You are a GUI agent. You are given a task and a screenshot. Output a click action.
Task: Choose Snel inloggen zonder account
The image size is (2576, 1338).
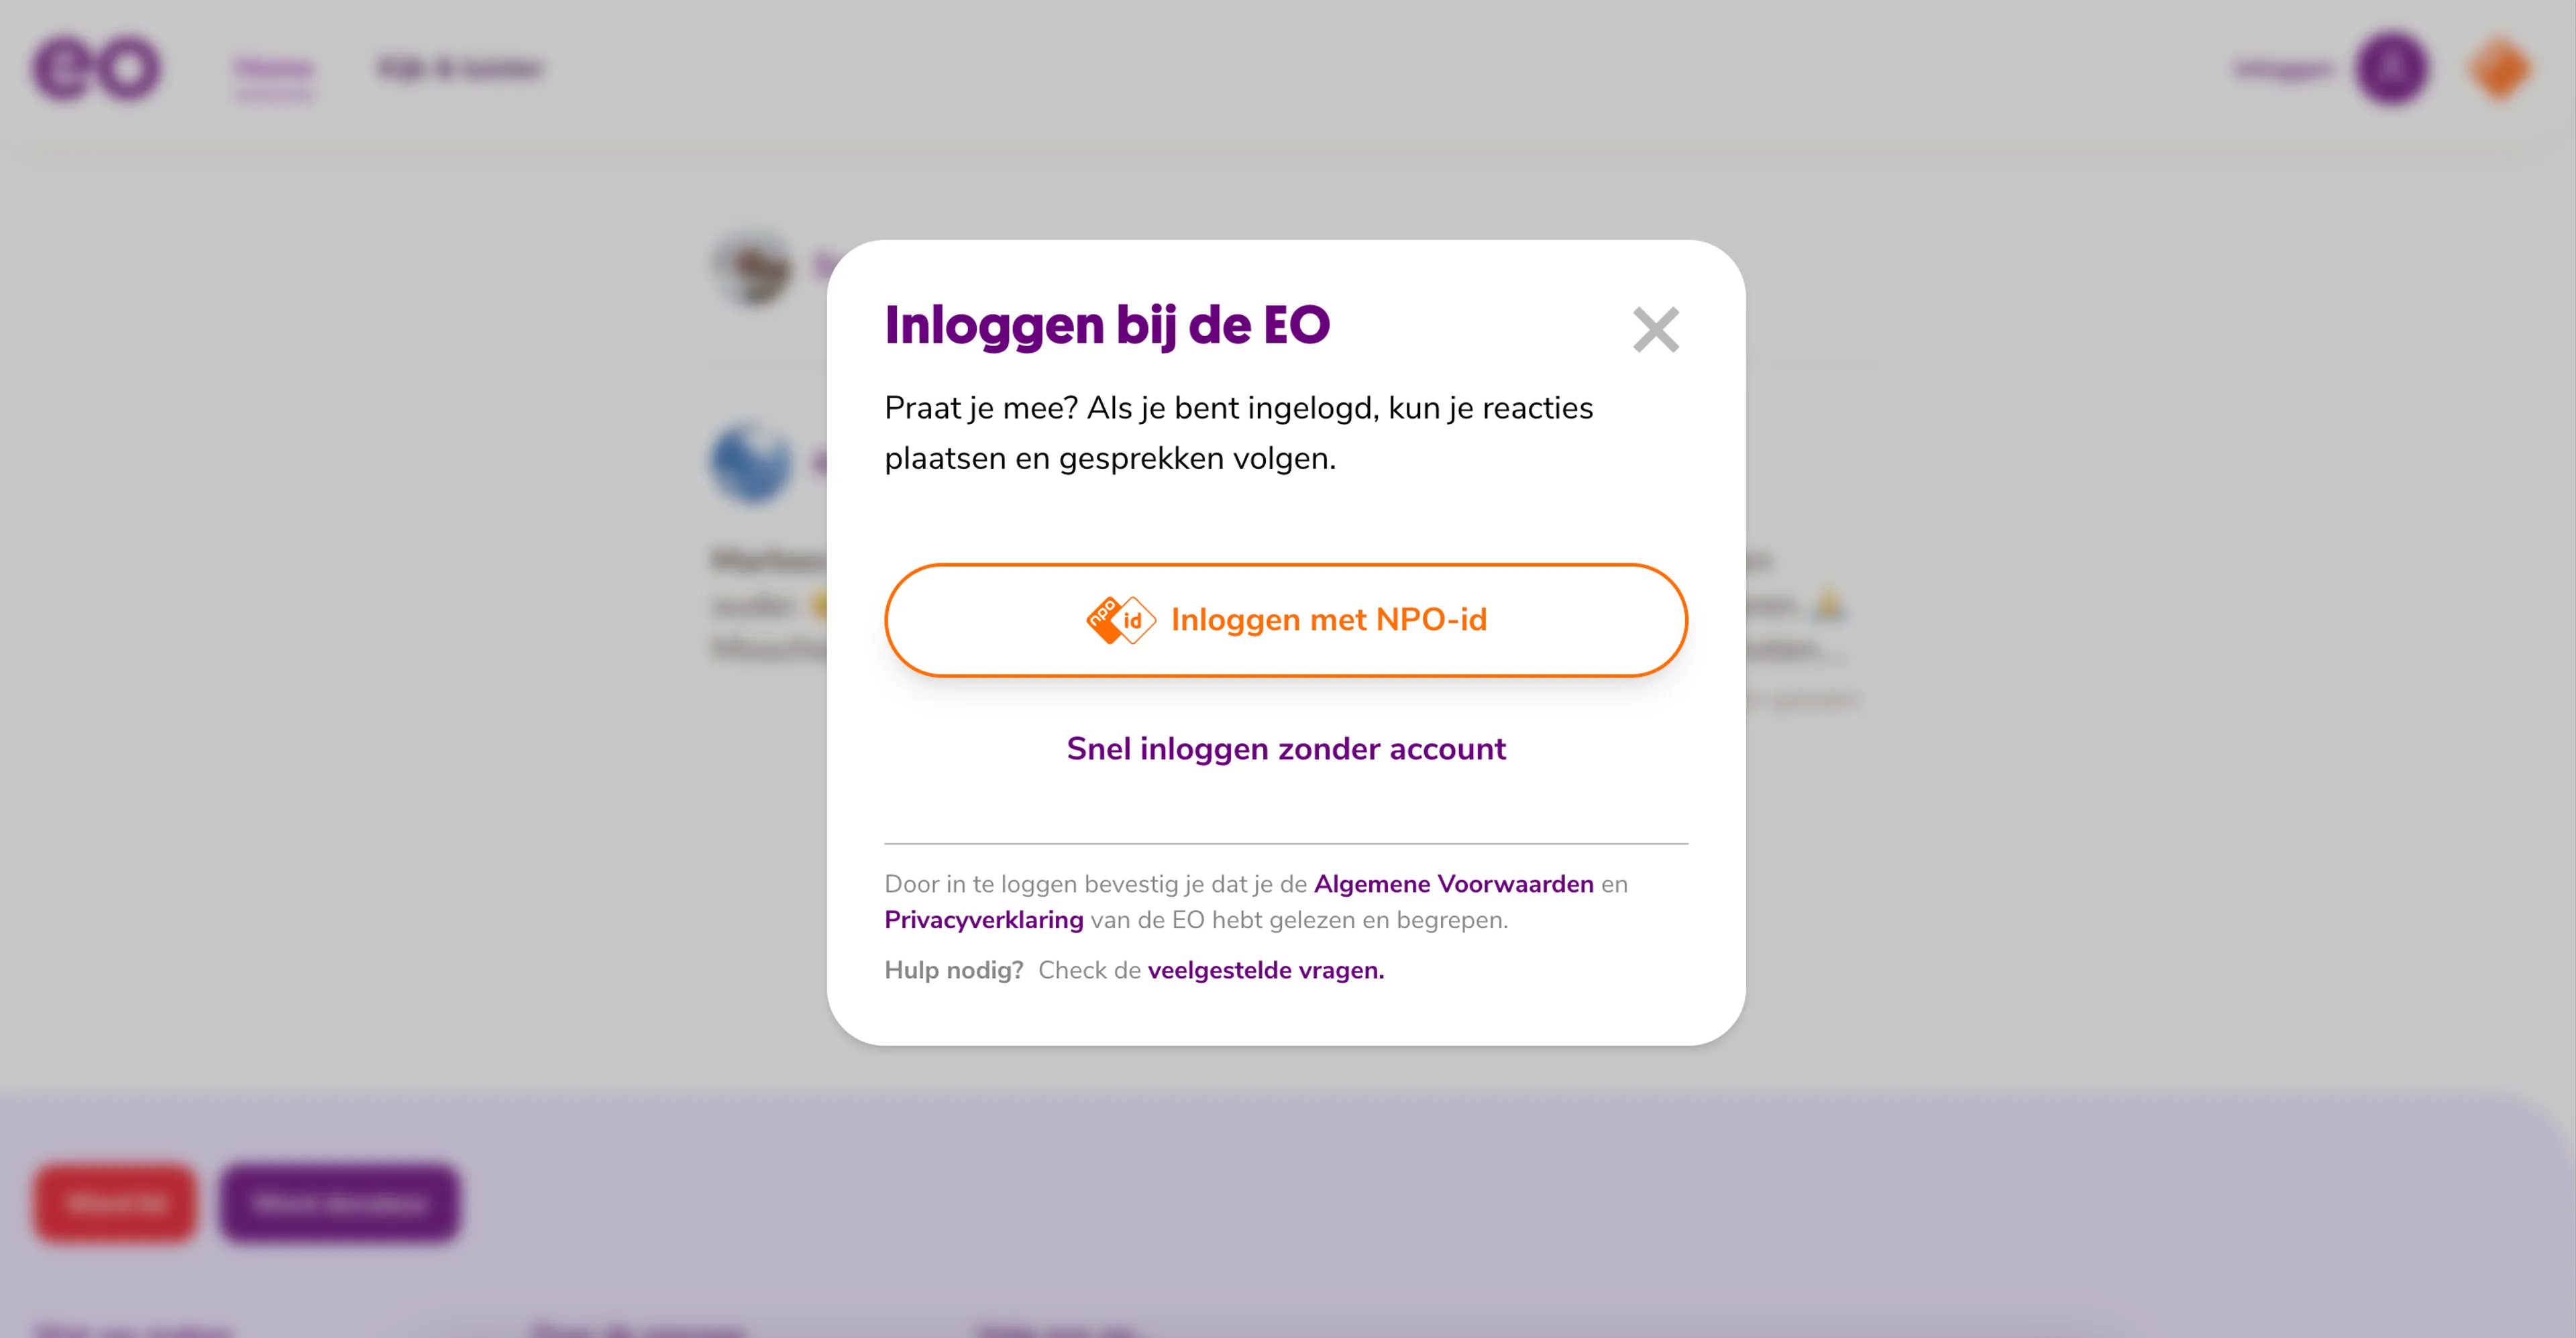(1286, 749)
